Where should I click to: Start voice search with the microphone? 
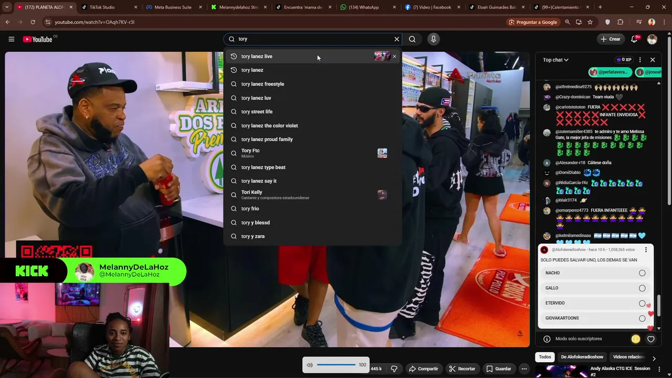point(433,39)
